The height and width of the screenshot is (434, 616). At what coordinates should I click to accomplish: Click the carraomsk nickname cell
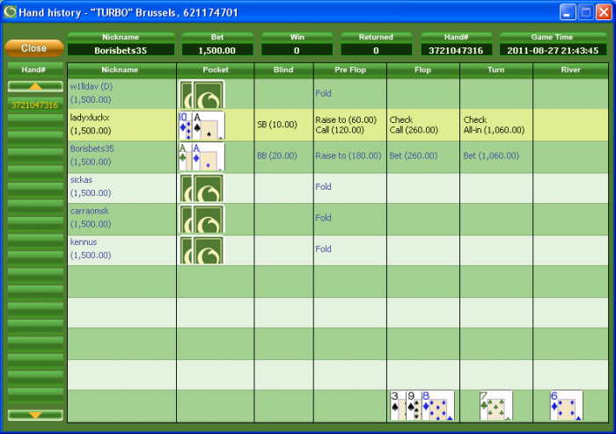(x=121, y=219)
